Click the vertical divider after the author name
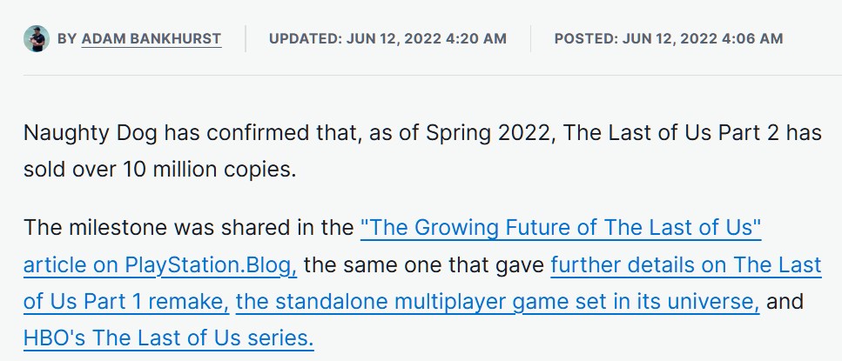 [246, 38]
